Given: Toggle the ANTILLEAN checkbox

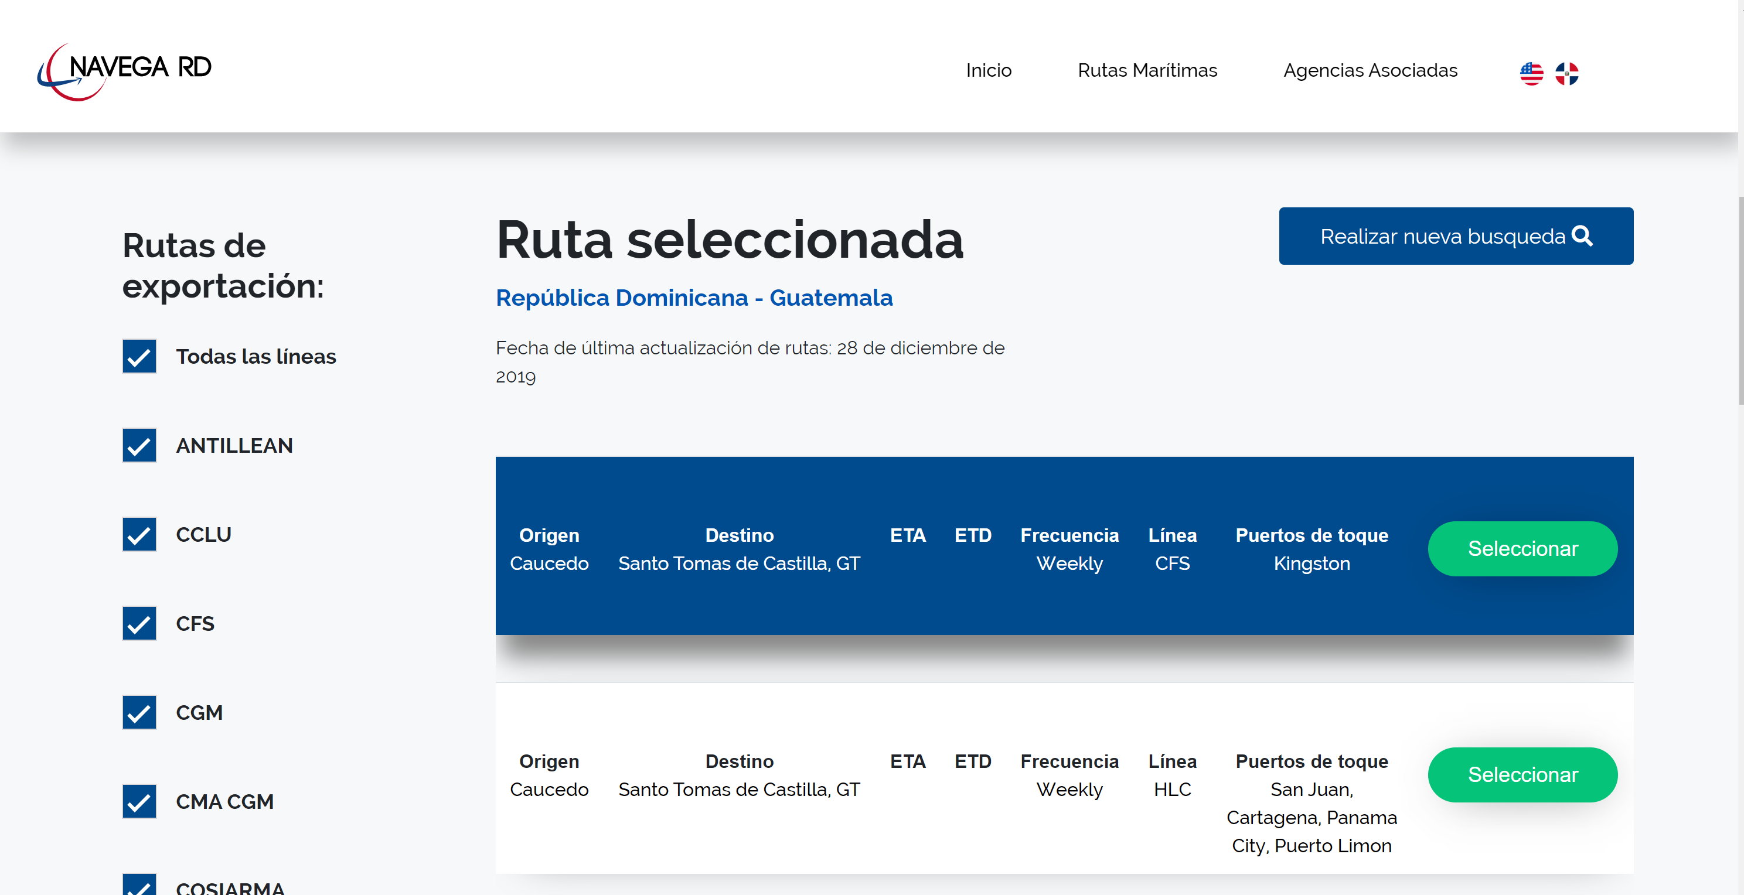Looking at the screenshot, I should coord(139,445).
